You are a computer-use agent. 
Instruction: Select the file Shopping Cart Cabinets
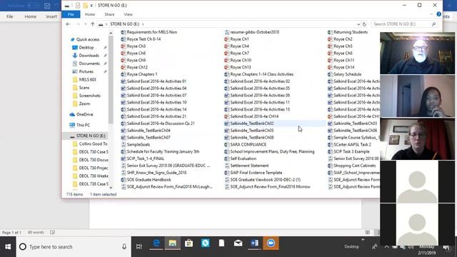pyautogui.click(x=354, y=166)
